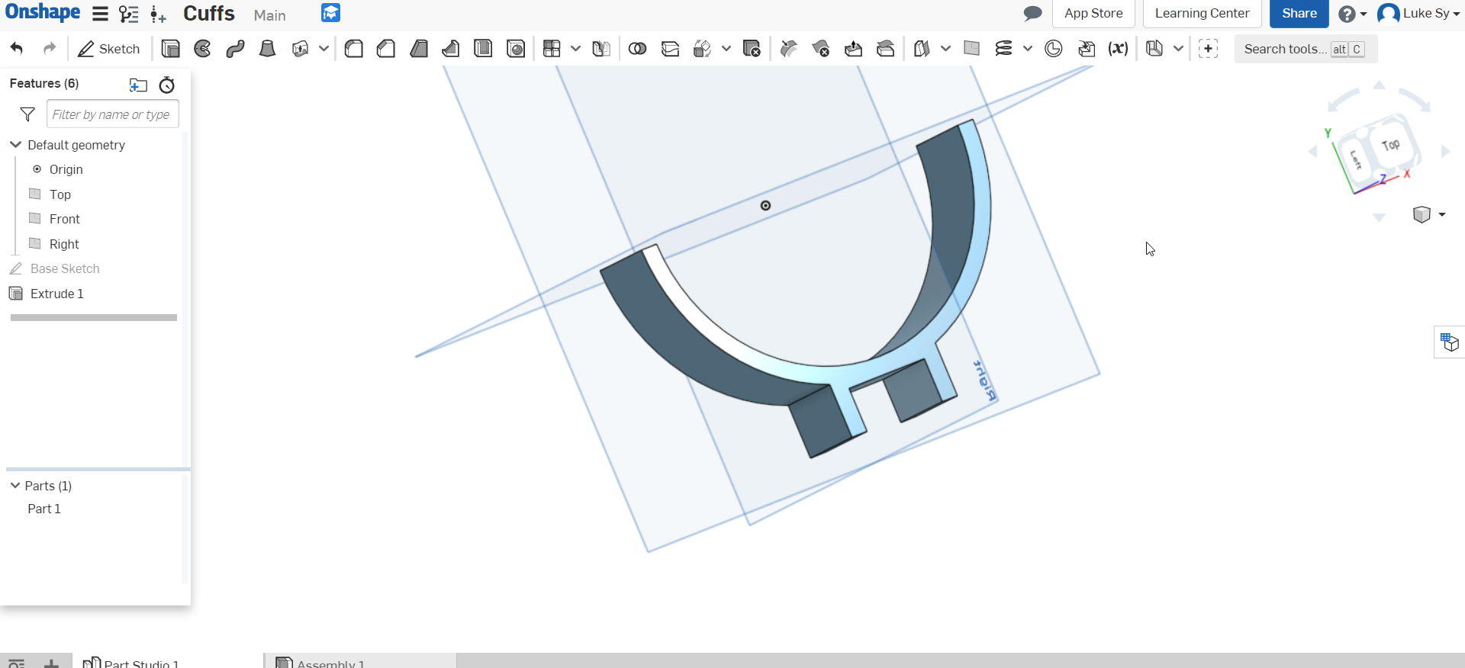The height and width of the screenshot is (668, 1465).
Task: Click the Redo arrow icon
Action: (50, 49)
